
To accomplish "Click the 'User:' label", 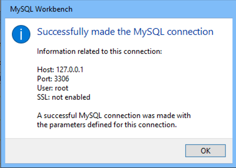I will (x=45, y=88).
